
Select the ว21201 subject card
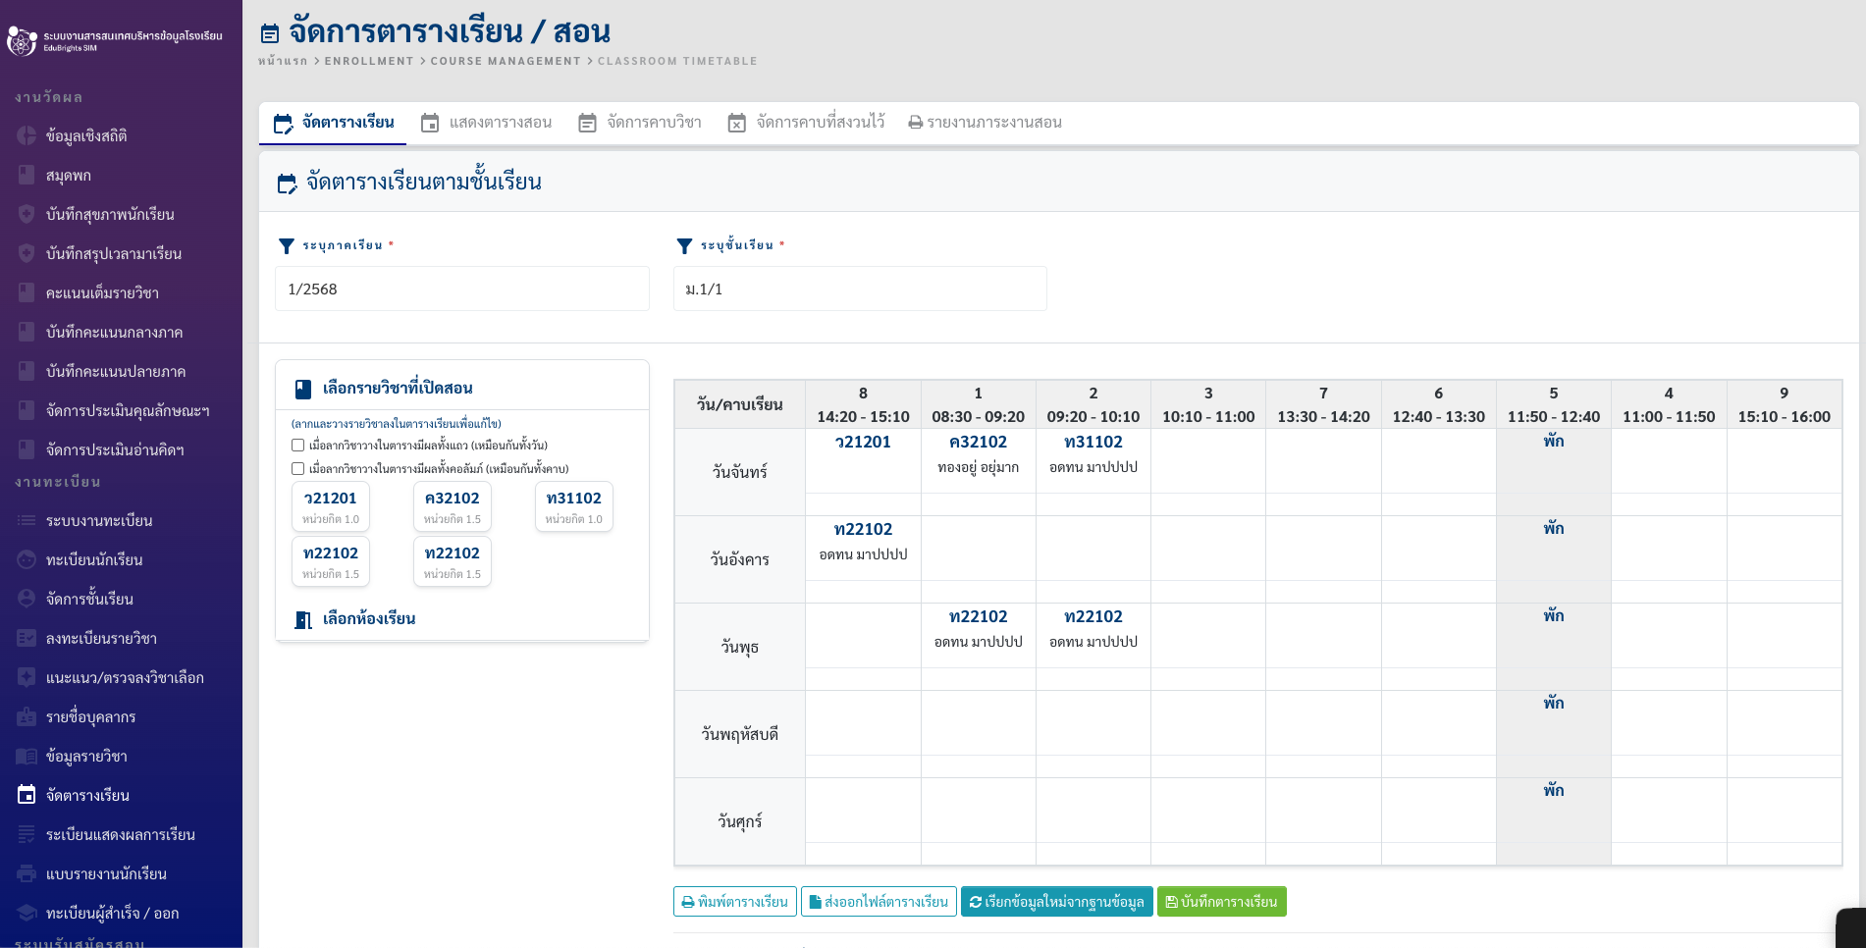331,506
